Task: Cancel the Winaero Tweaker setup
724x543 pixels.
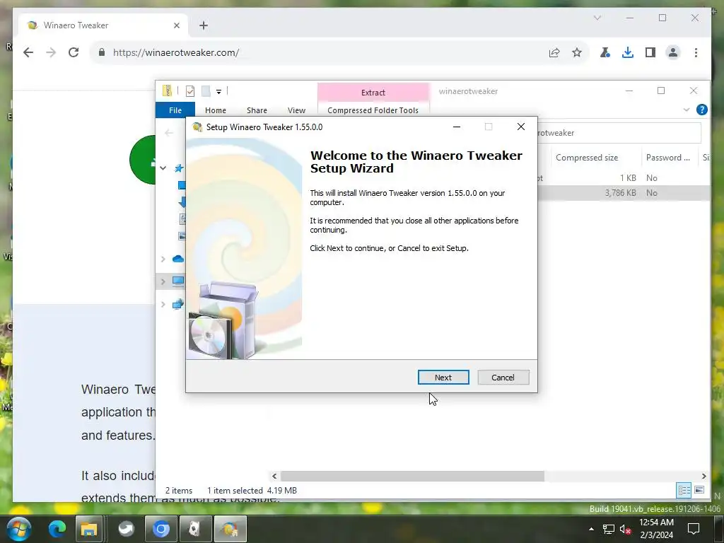Action: click(503, 378)
